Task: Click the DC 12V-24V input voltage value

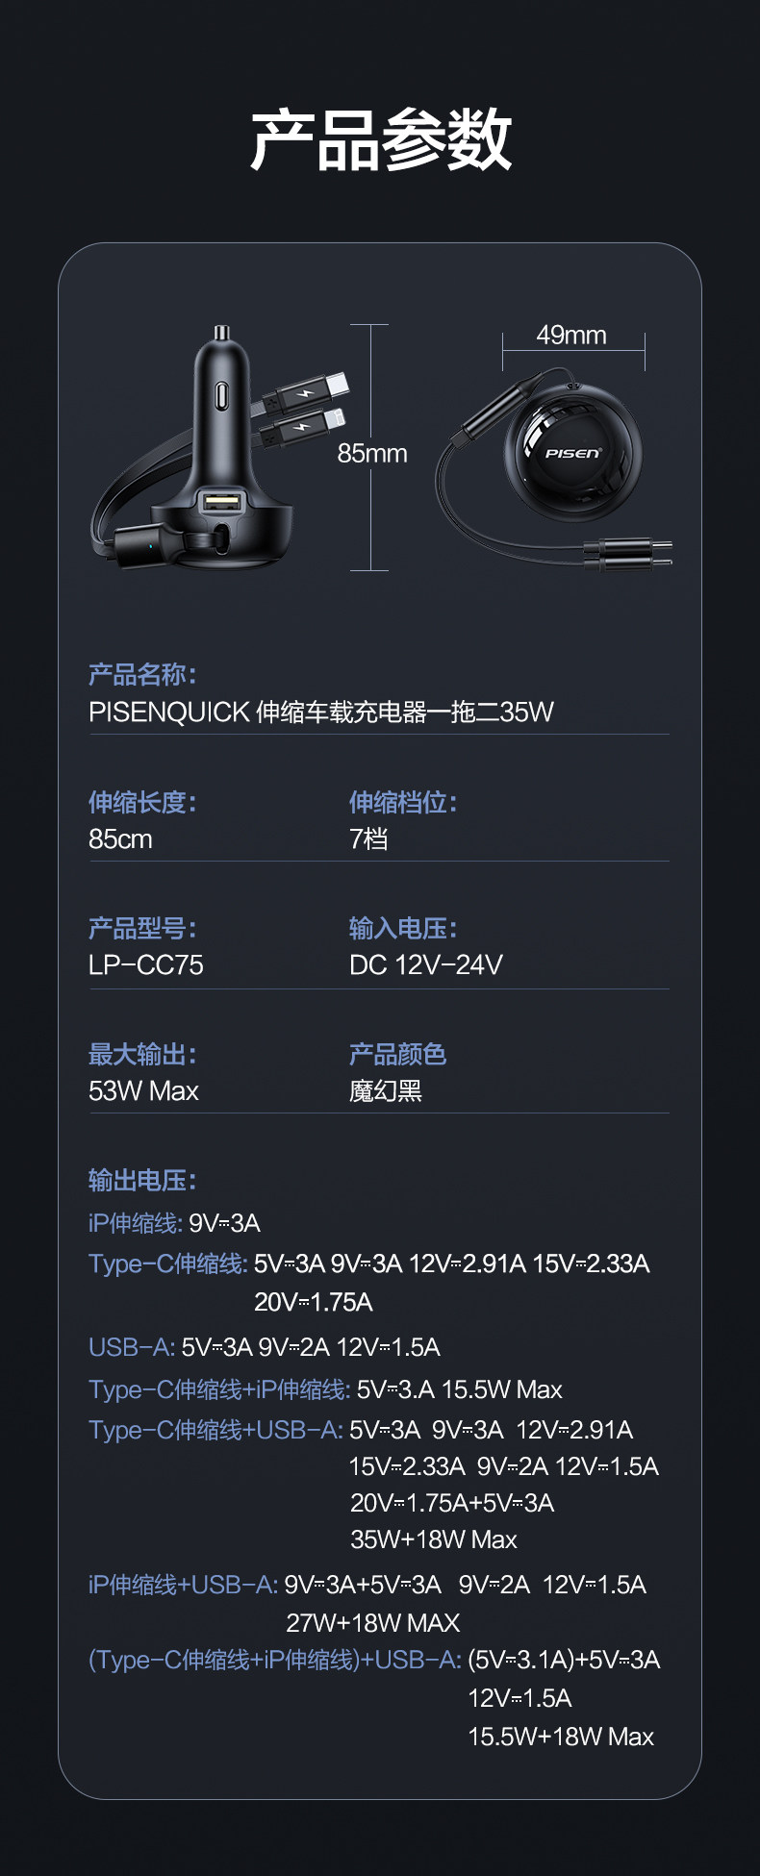Action: pyautogui.click(x=426, y=965)
